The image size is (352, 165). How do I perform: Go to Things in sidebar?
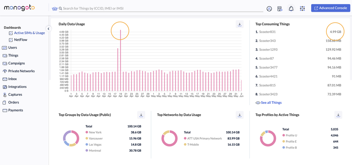point(13,56)
